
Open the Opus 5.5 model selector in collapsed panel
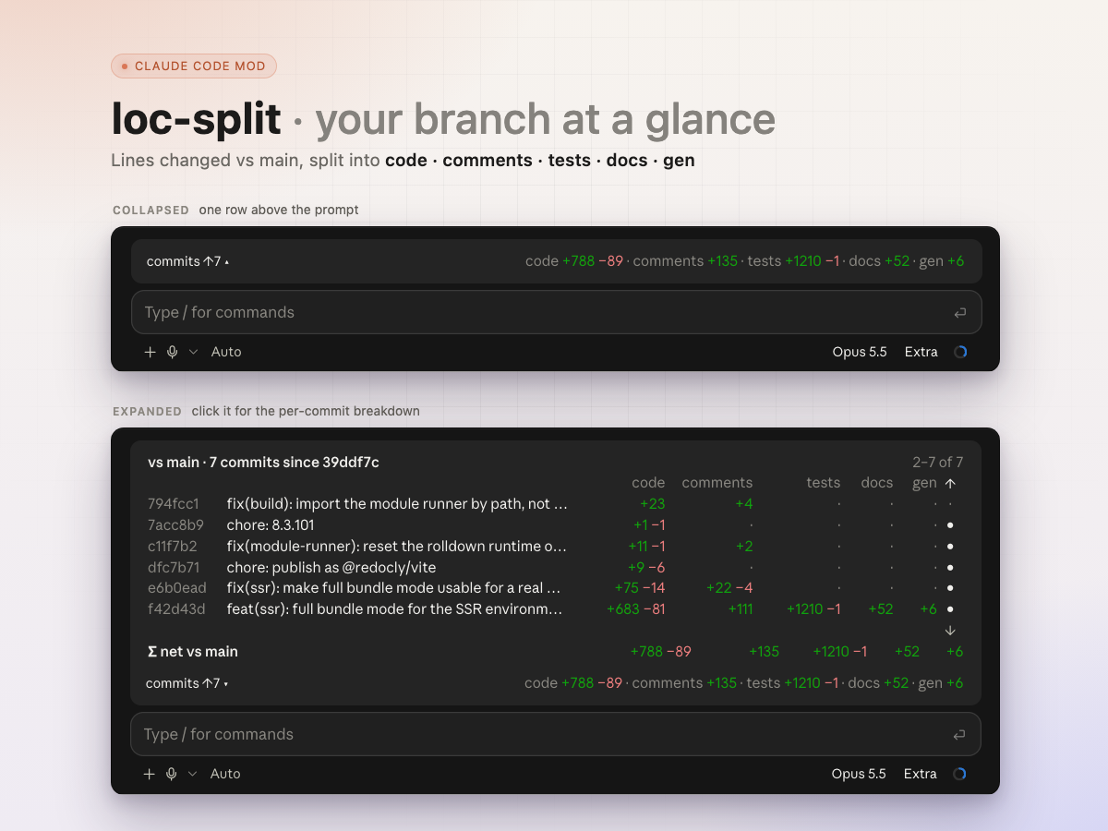pyautogui.click(x=860, y=352)
